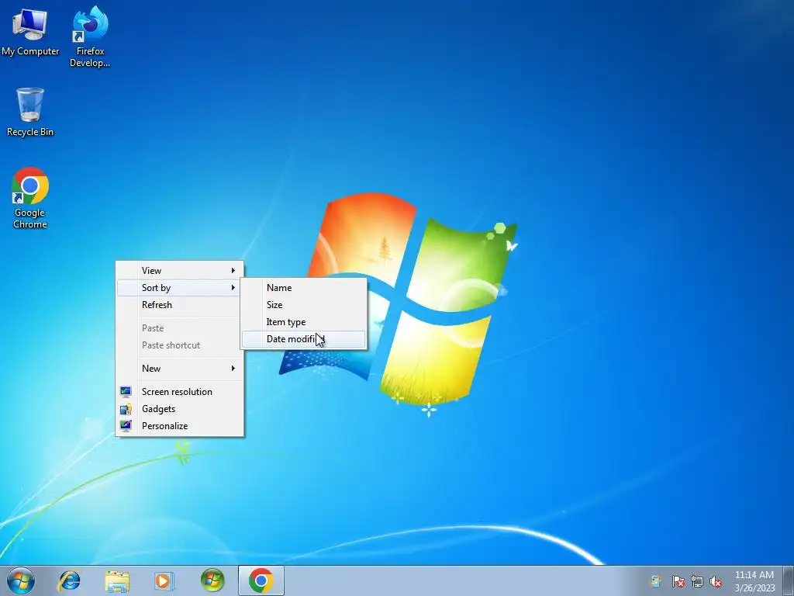Click the 'Recycle Bin' label text
The width and height of the screenshot is (794, 596).
coord(30,132)
